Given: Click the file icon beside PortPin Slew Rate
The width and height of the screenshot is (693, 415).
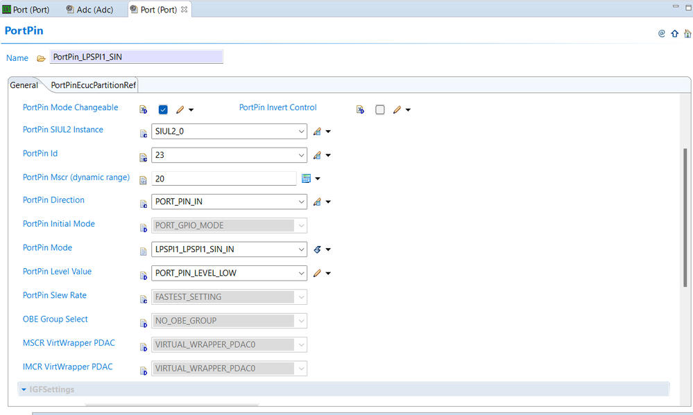Looking at the screenshot, I should [x=143, y=299].
